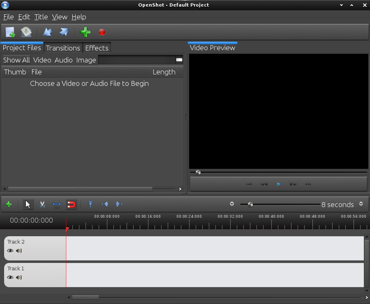Click tracks vertical scroll up arrow
The height and width of the screenshot is (304, 370).
point(367,237)
